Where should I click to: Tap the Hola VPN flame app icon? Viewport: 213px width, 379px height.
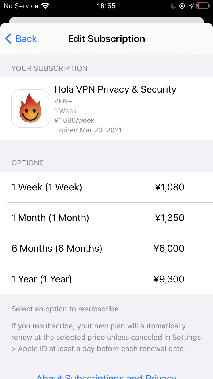tap(30, 109)
